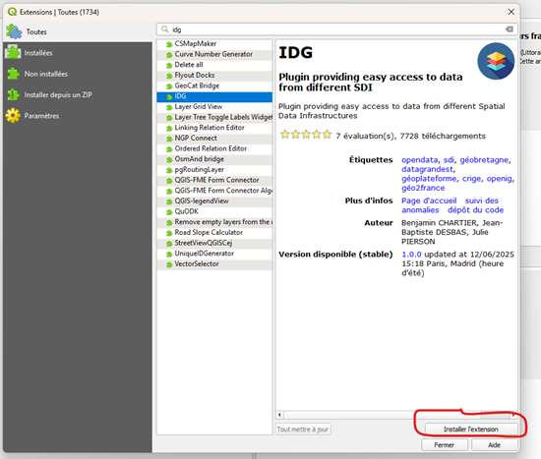The width and height of the screenshot is (541, 459).
Task: Click the magnifier icon in search box
Action: pyautogui.click(x=165, y=29)
